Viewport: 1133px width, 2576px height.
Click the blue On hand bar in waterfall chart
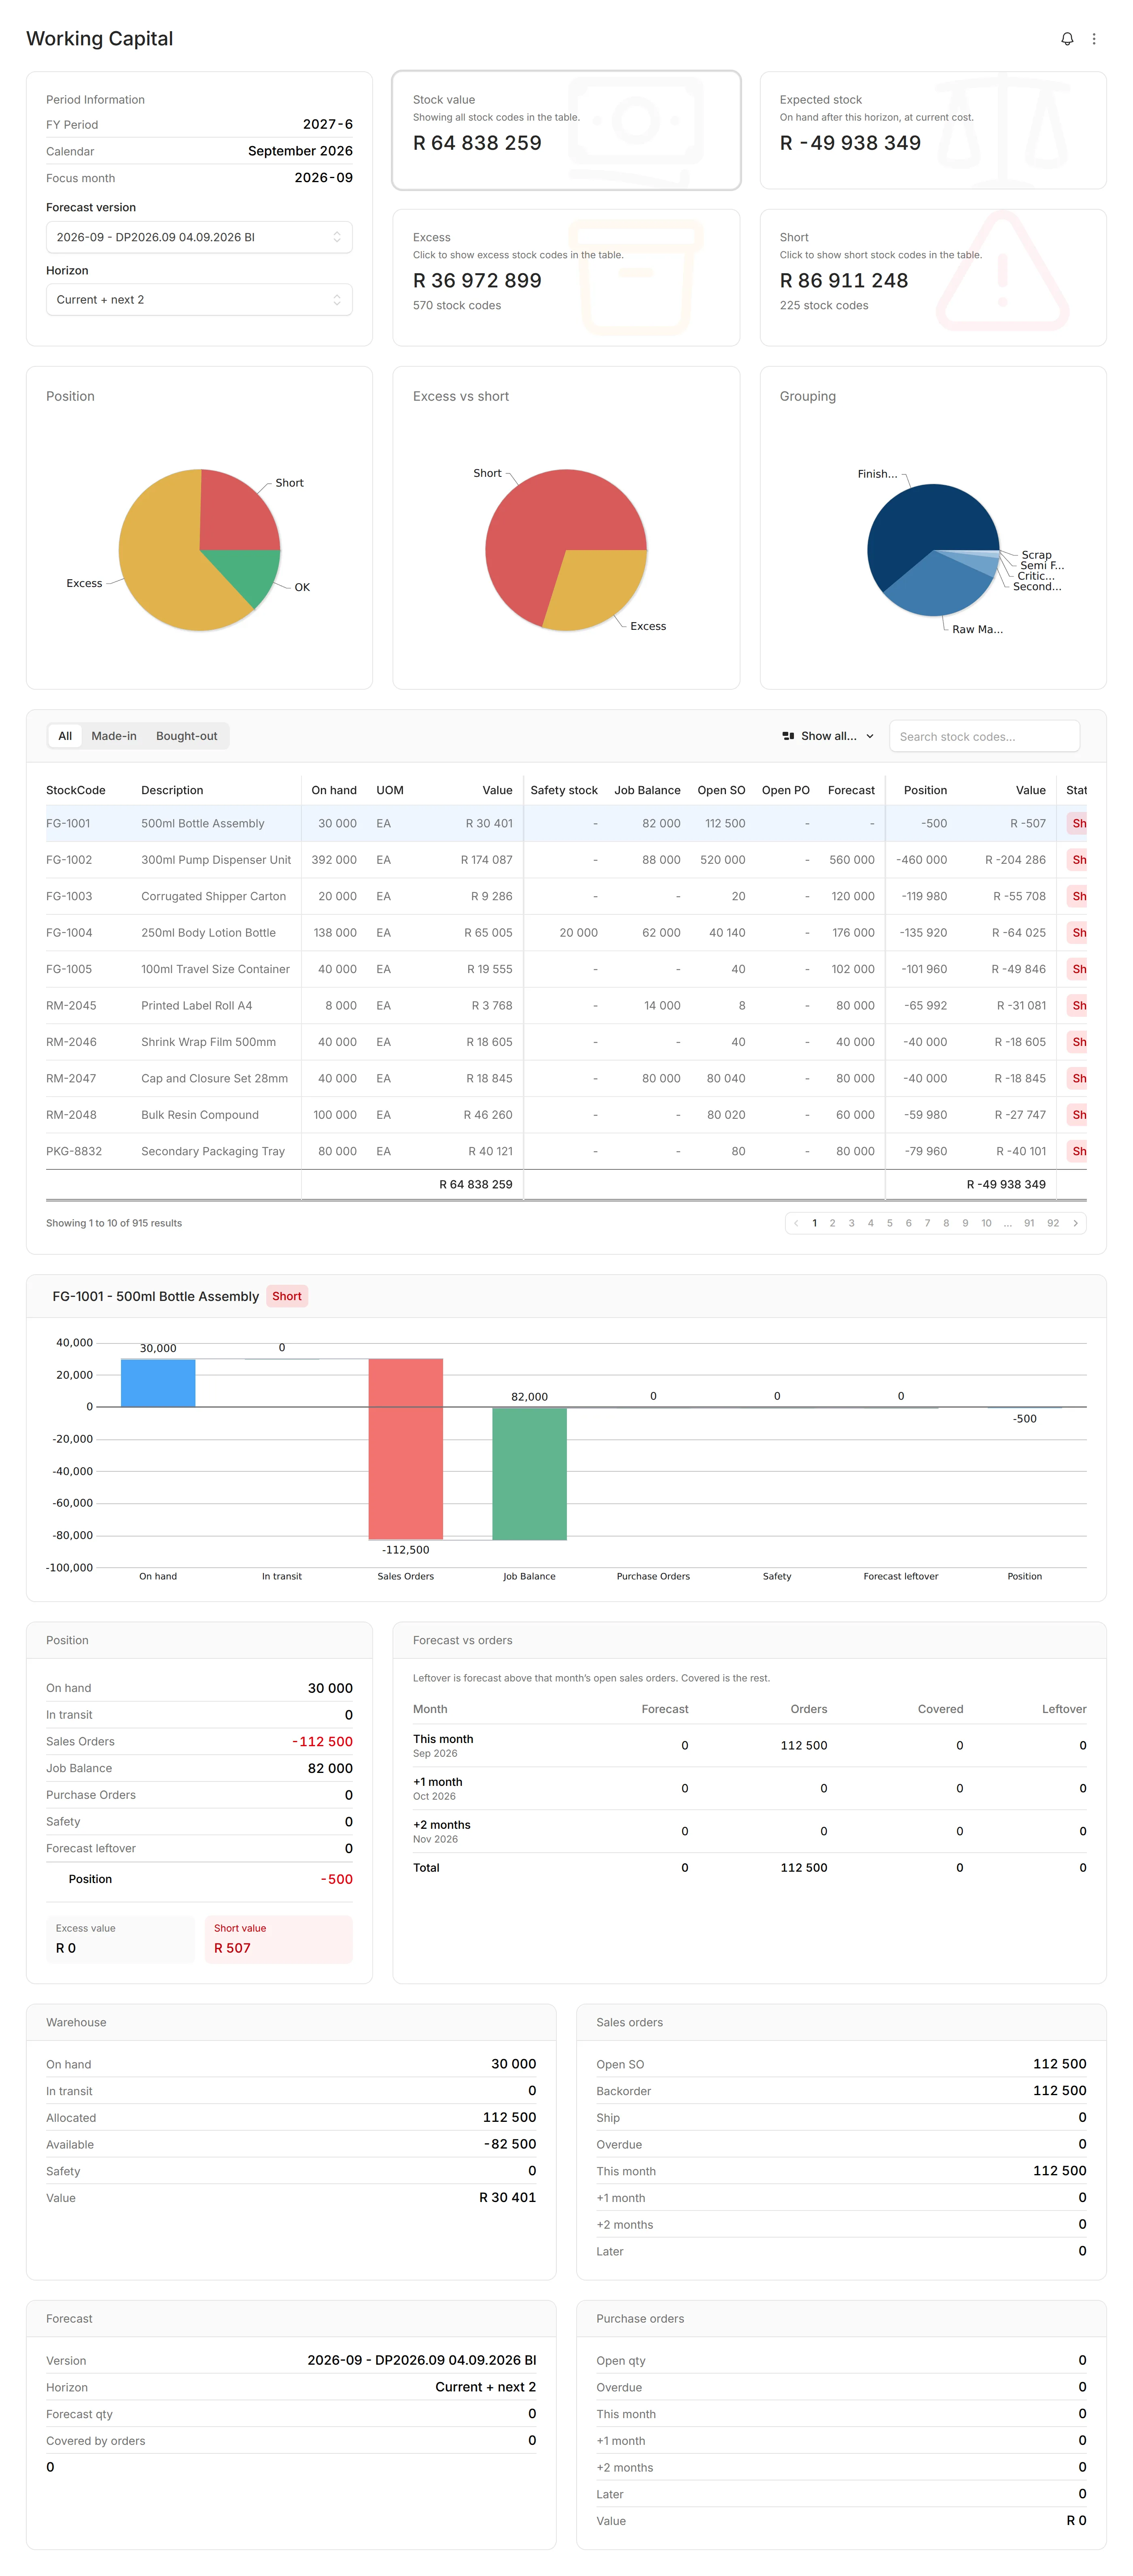tap(158, 1383)
